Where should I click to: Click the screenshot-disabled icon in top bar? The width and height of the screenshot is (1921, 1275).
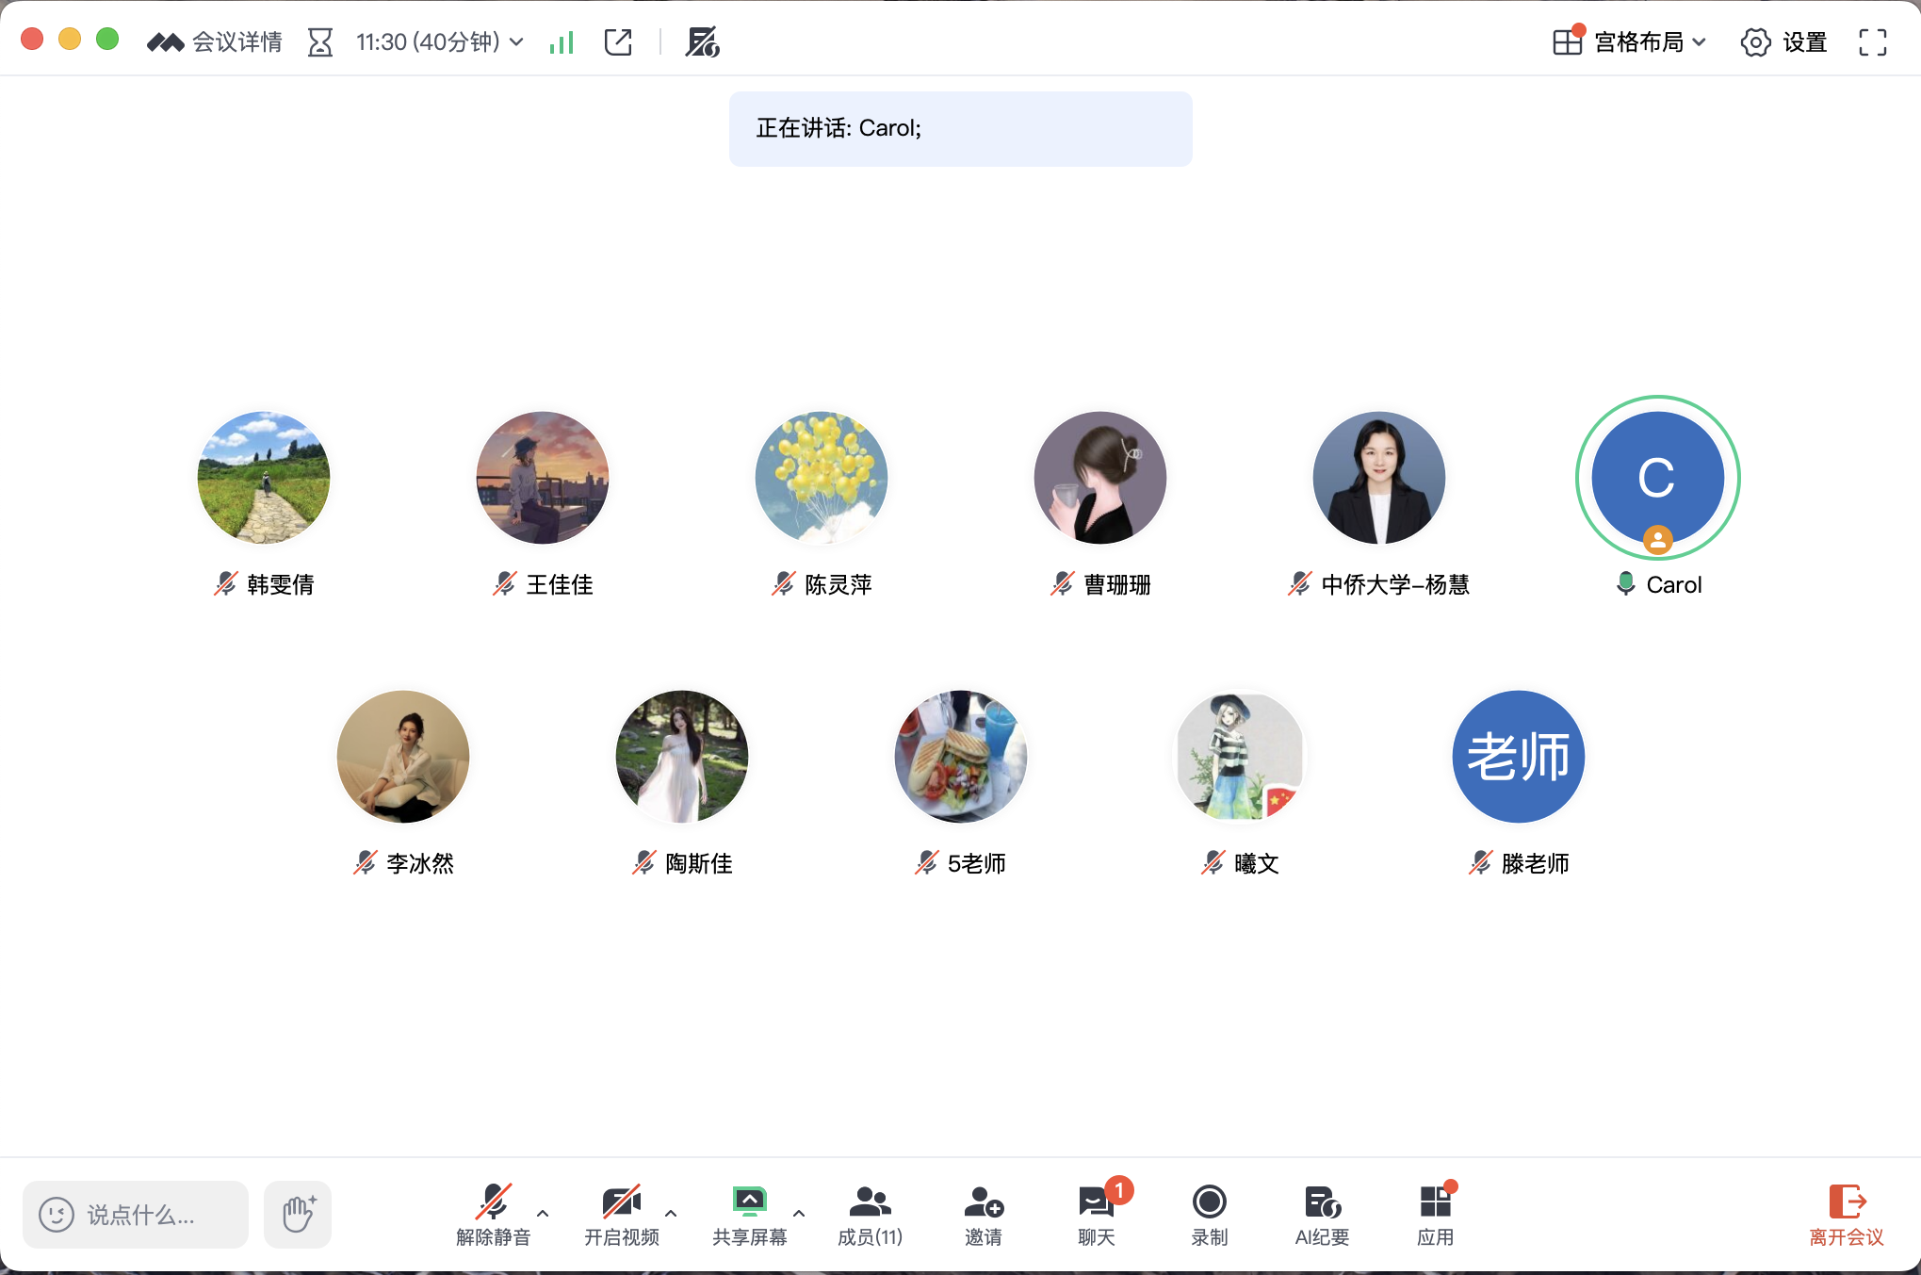pos(702,42)
